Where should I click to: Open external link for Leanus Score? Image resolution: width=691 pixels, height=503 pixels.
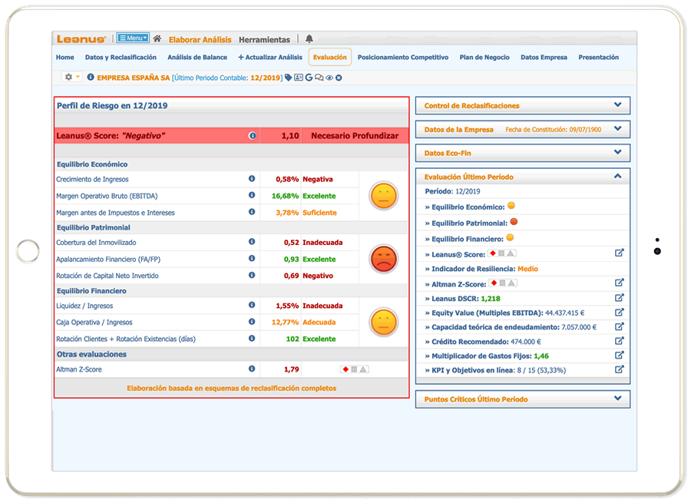click(619, 253)
